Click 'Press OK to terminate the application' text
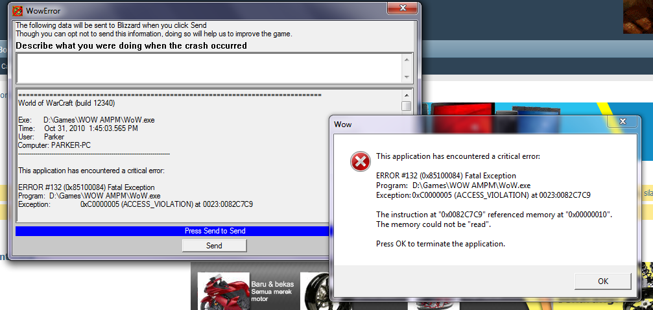Screen dimensions: 653x310 pyautogui.click(x=440, y=244)
